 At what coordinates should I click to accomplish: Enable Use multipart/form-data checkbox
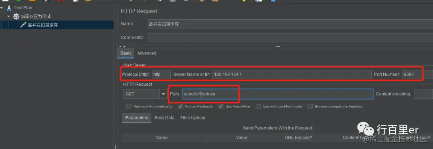pyautogui.click(x=258, y=107)
